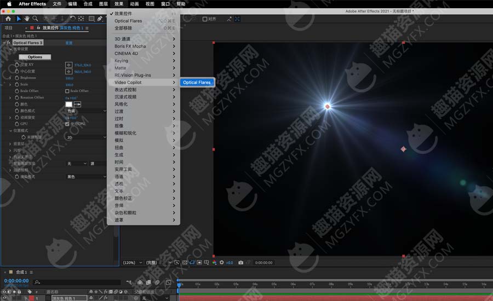Open the 合成 menu in the menu bar
This screenshot has height=301, width=493.
pos(88,4)
